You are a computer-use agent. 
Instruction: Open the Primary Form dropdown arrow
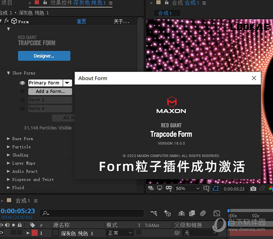tap(67, 83)
